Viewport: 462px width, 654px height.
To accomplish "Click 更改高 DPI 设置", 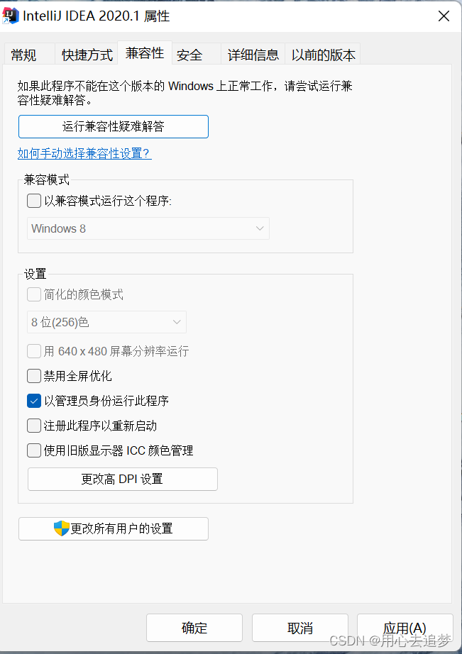I will tap(122, 479).
